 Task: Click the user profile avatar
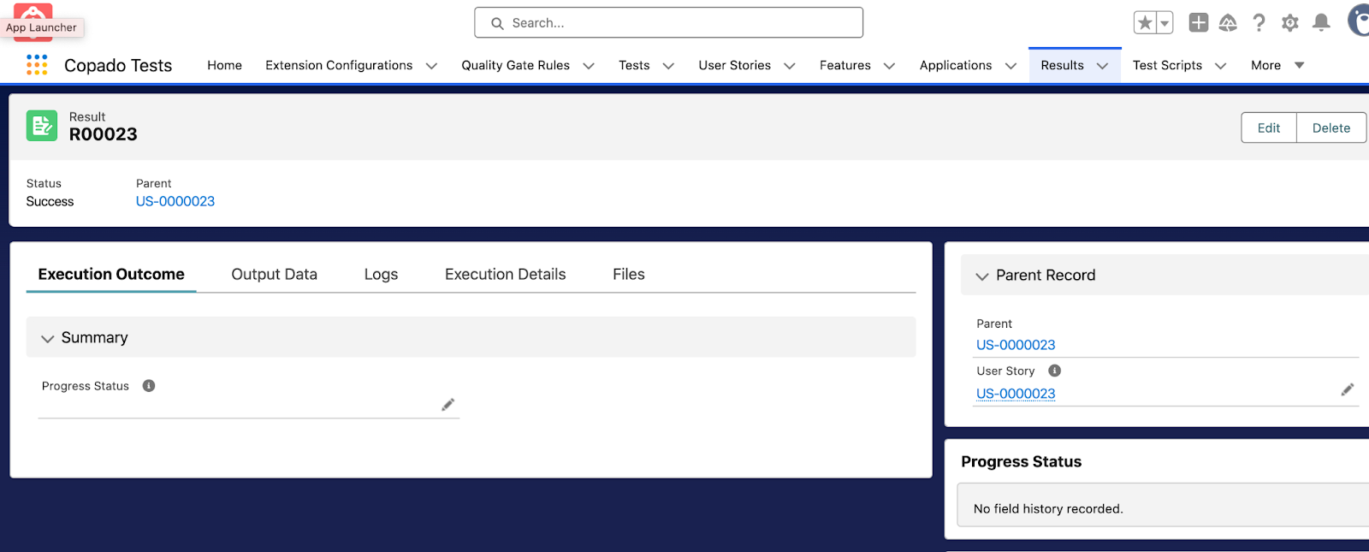pos(1359,21)
